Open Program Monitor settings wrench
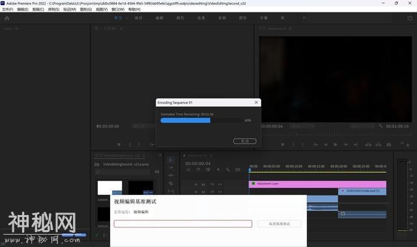The width and height of the screenshot is (417, 247). pyautogui.click(x=381, y=126)
